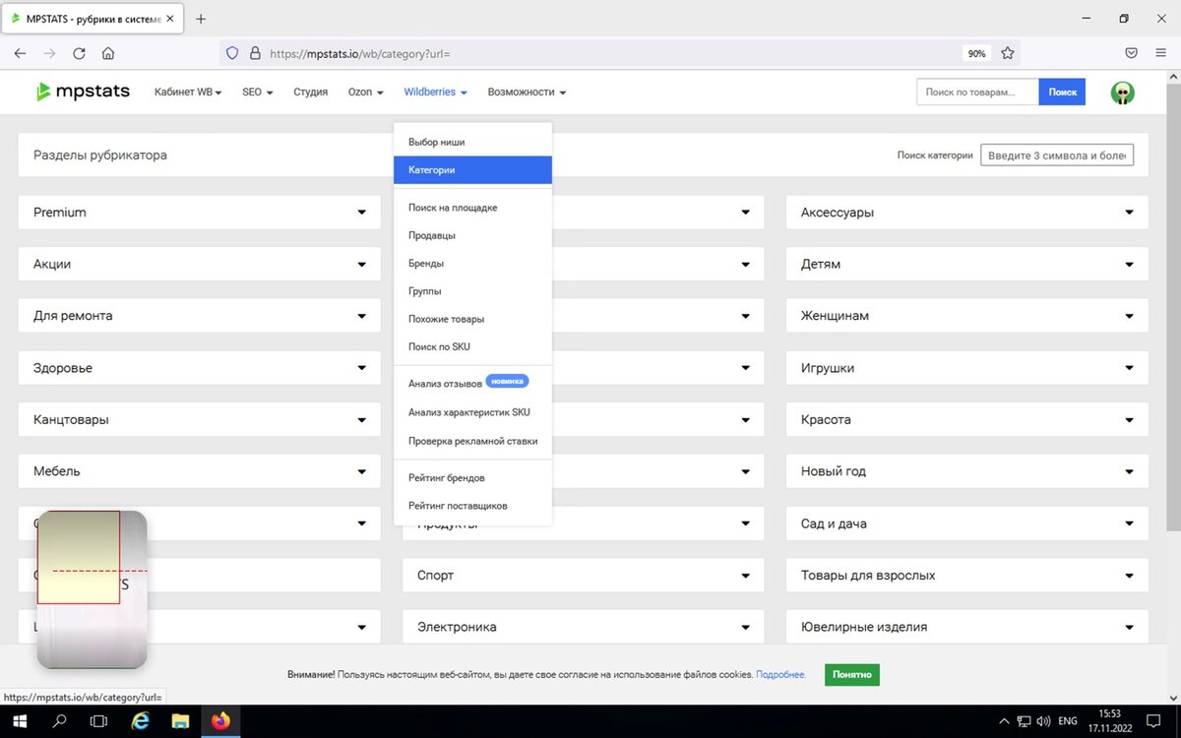The image size is (1181, 738).
Task: Expand the Игрушки category
Action: pos(966,368)
